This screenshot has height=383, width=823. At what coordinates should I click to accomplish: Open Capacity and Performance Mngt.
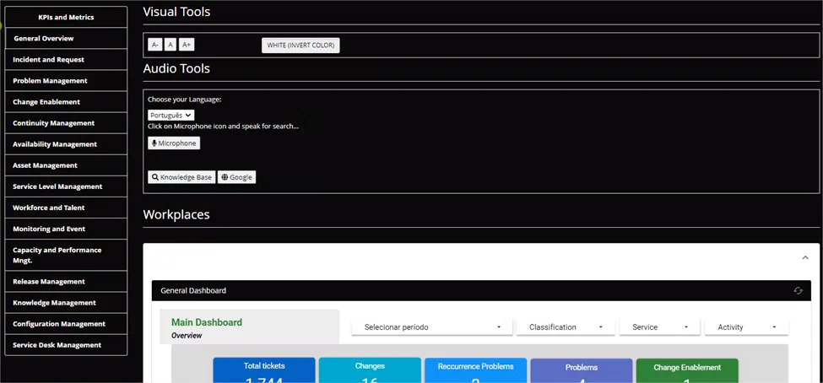coord(66,255)
